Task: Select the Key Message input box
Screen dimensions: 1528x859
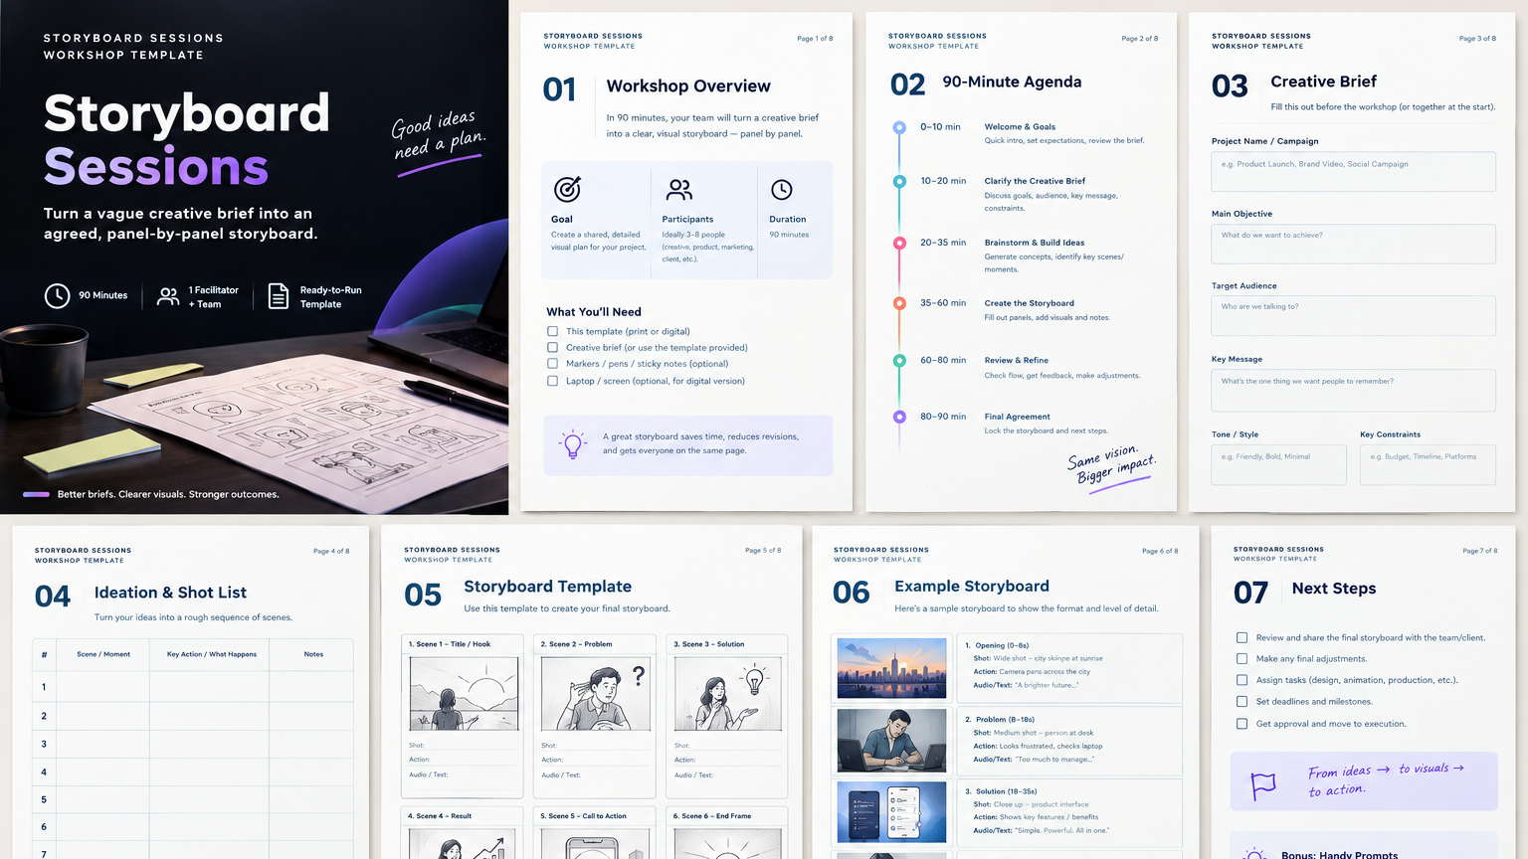Action: pyautogui.click(x=1353, y=390)
